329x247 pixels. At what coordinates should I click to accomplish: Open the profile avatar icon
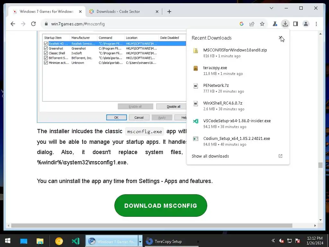pos(306,24)
